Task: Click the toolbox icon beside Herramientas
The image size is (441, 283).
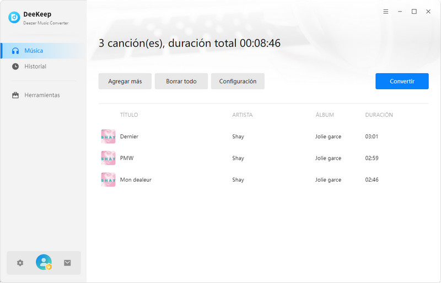Action: click(15, 95)
